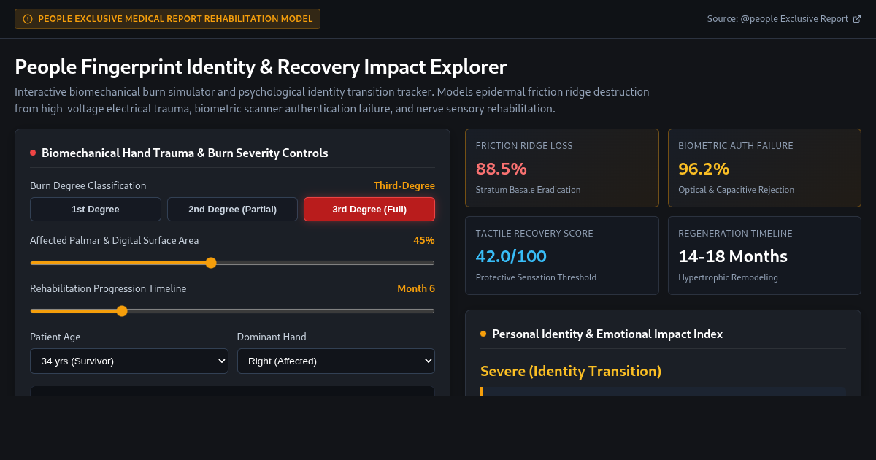Click the 42.0/100 tactile score value
Screen dimensions: 876x460
[511, 256]
